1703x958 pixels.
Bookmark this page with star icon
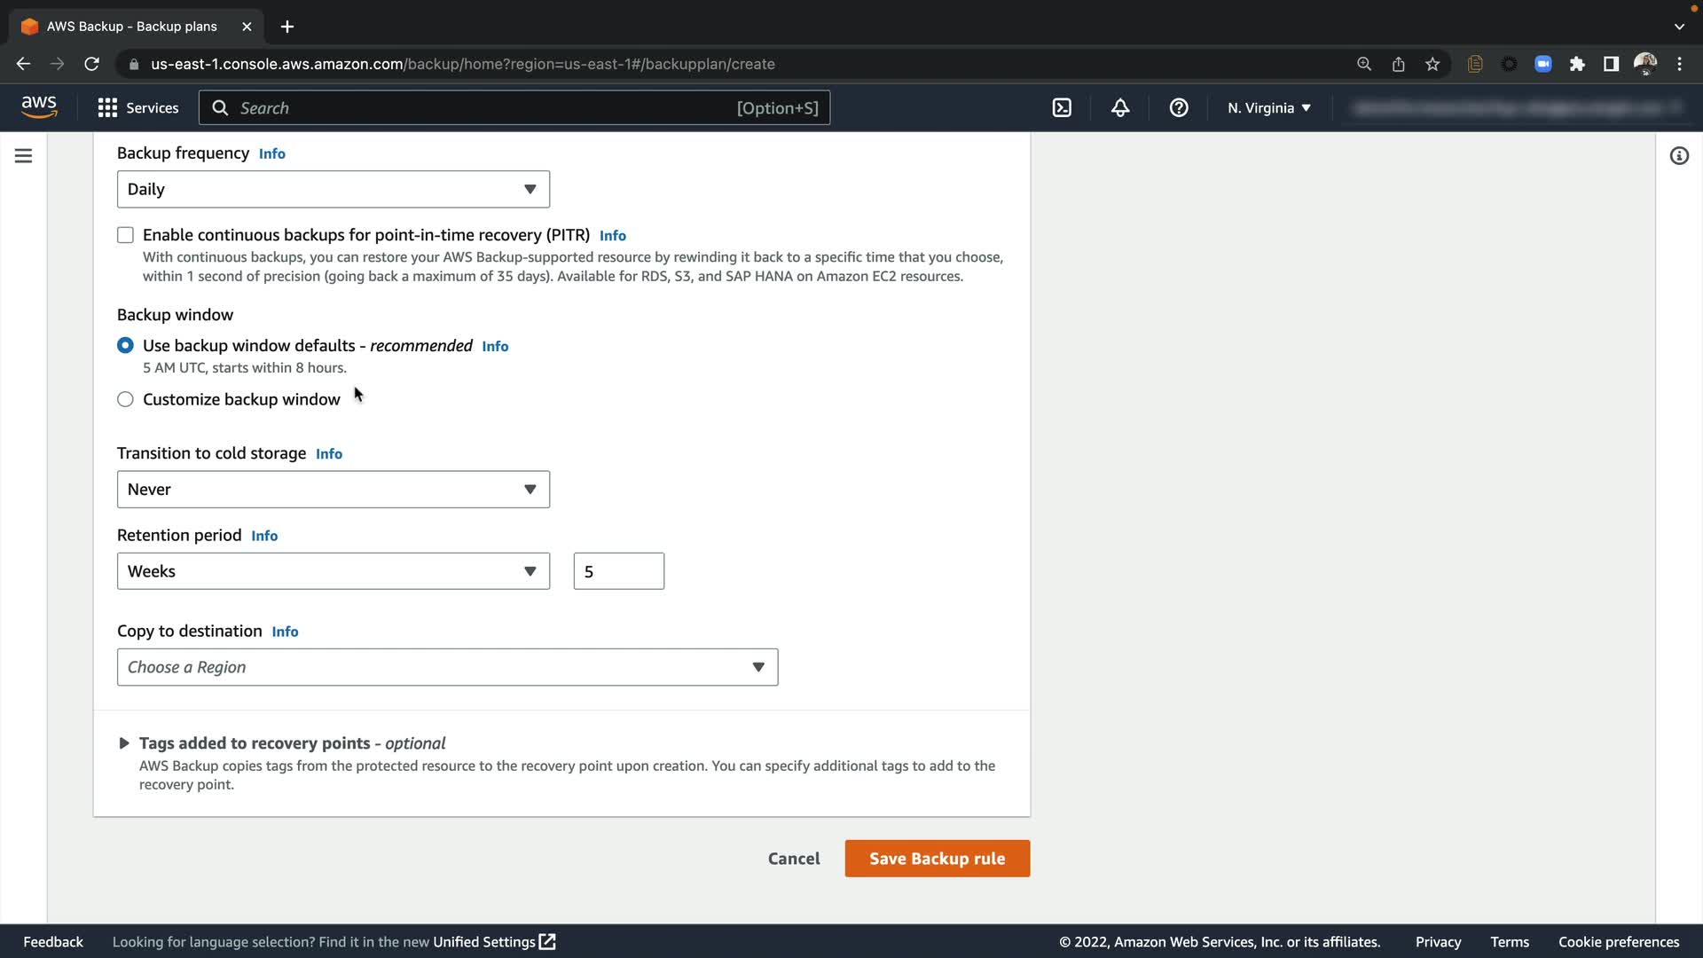tap(1432, 64)
